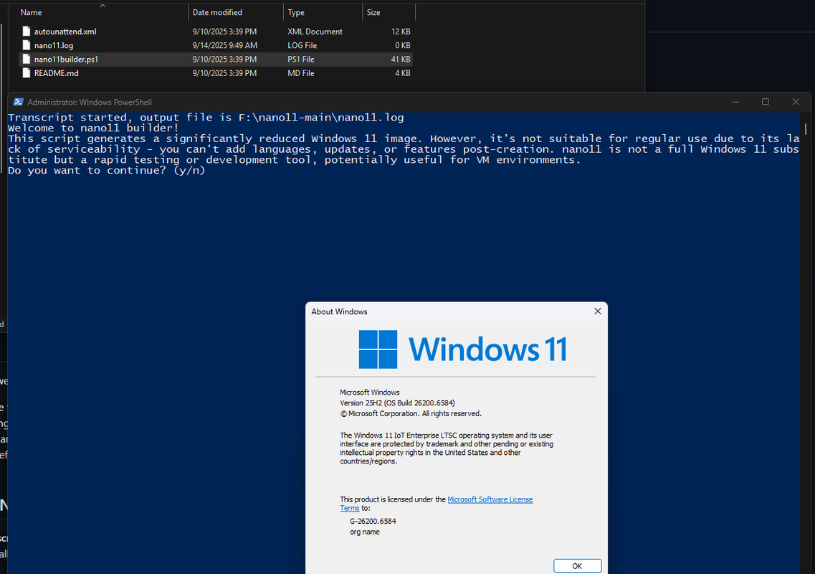This screenshot has width=815, height=574.
Task: Click the PowerShell icon in title bar
Action: 18,102
